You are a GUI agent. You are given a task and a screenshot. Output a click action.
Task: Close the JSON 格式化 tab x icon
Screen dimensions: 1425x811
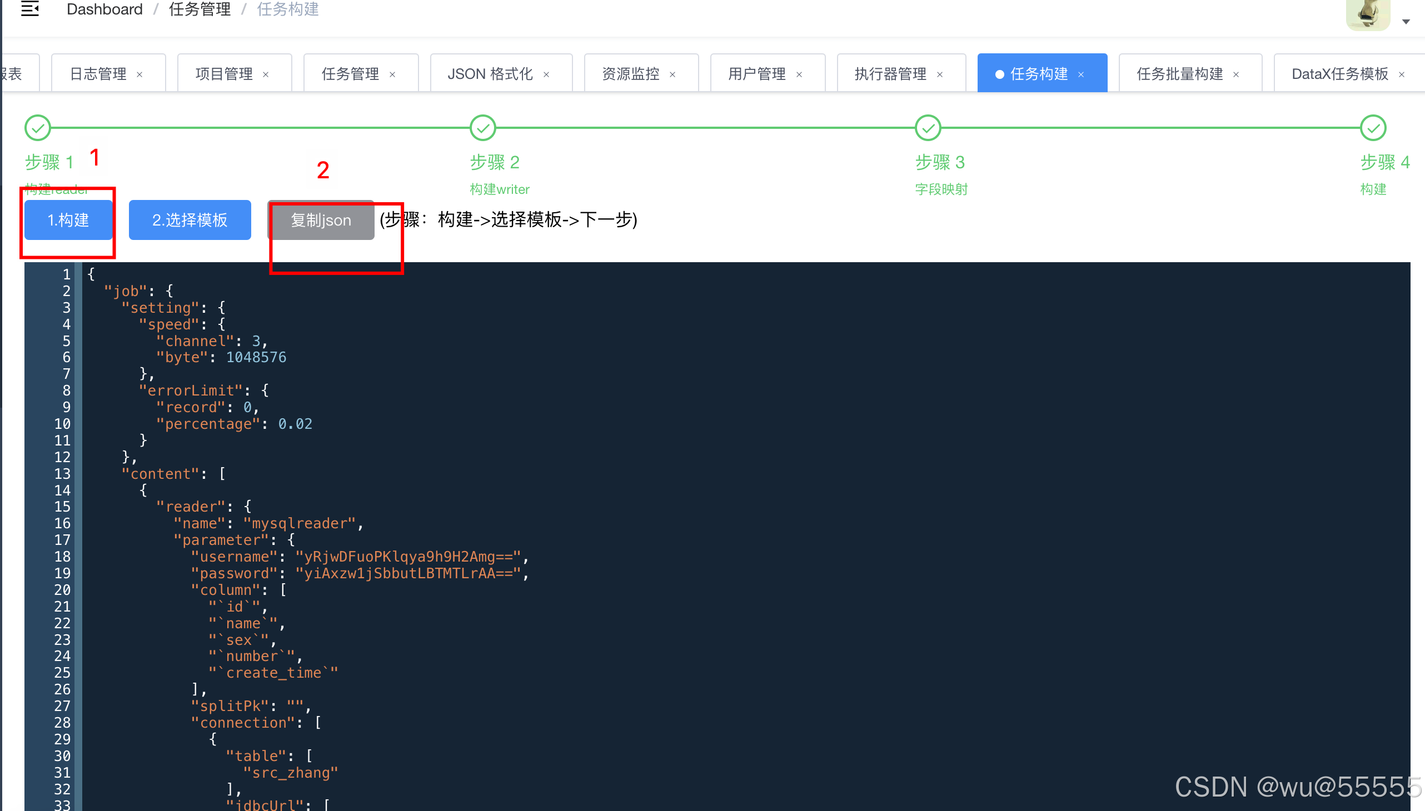click(546, 74)
